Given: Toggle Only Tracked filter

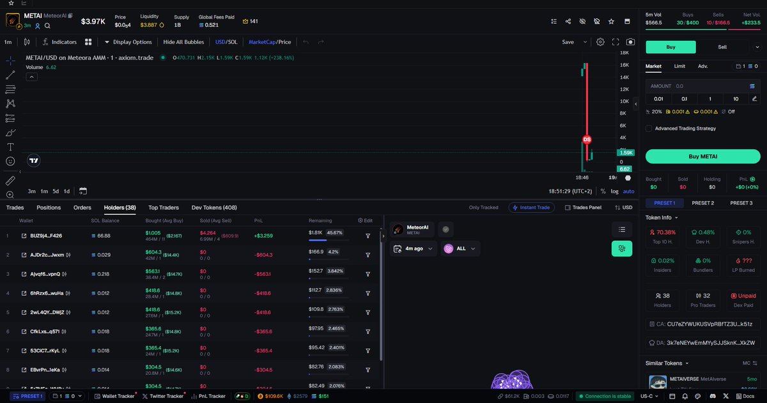Looking at the screenshot, I should [x=484, y=208].
